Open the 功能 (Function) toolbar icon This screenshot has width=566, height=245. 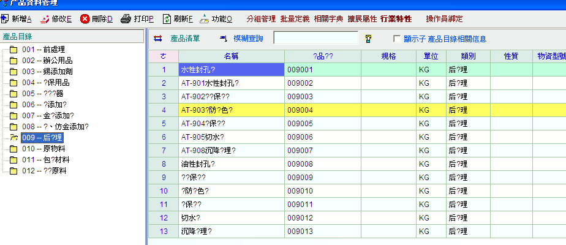[x=204, y=19]
